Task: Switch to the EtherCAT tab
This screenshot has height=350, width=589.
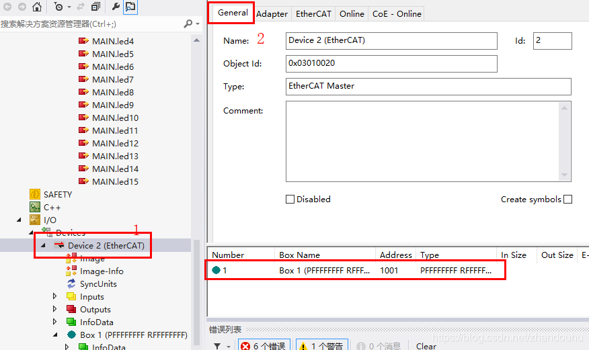Action: (x=313, y=14)
